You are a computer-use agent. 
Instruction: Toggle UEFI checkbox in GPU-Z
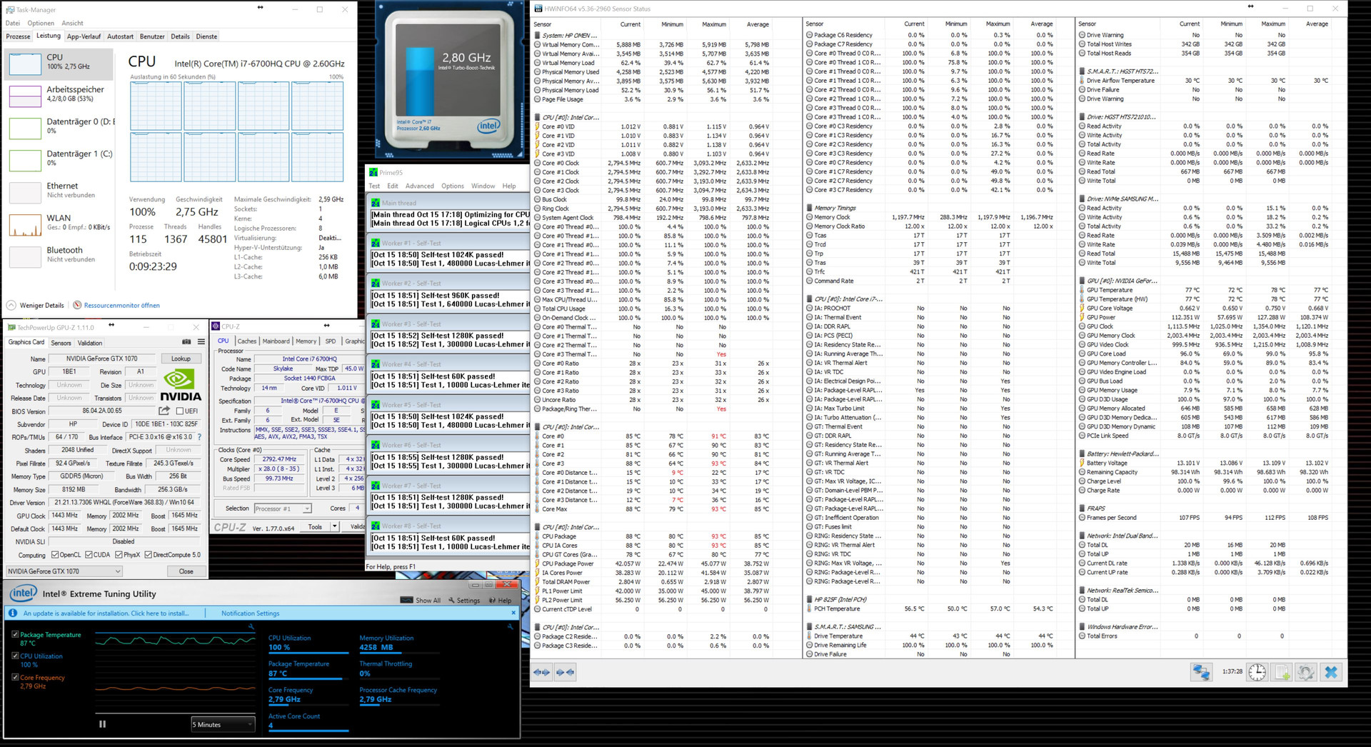181,411
